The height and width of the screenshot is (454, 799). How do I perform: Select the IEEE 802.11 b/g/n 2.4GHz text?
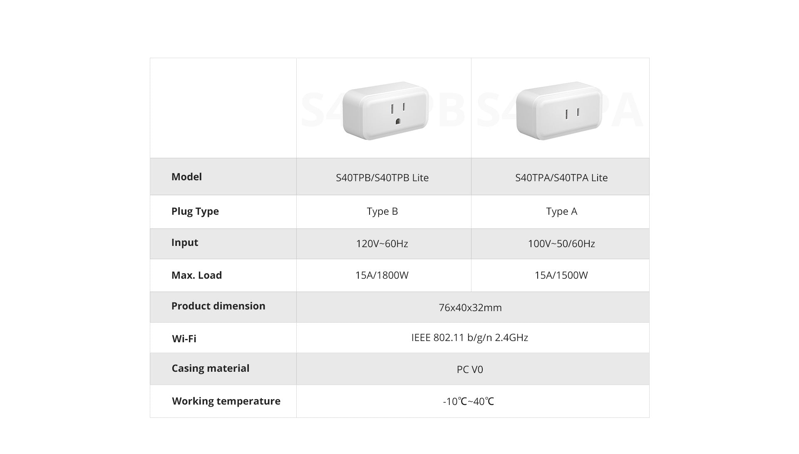pos(469,338)
